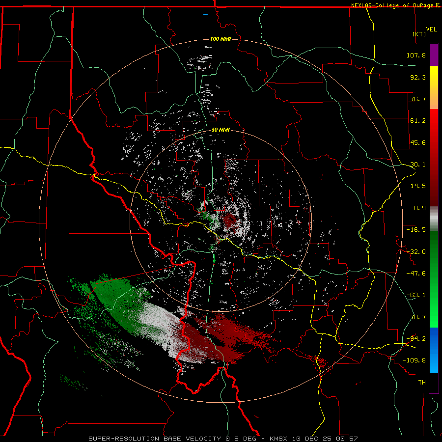442x442 pixels.
Task: Click the purple top segment of color bar
Action: point(434,55)
